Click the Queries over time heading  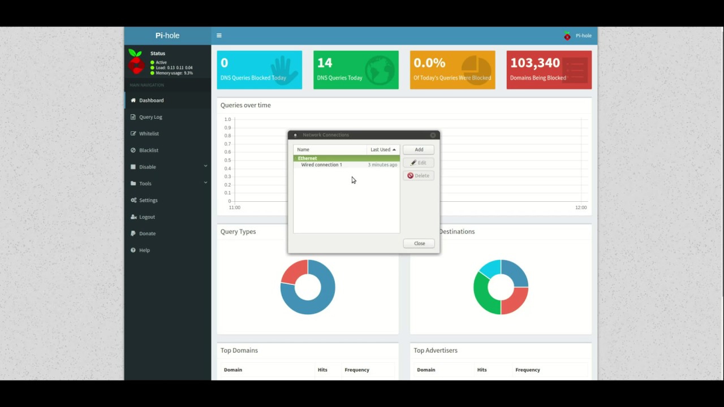coord(245,105)
